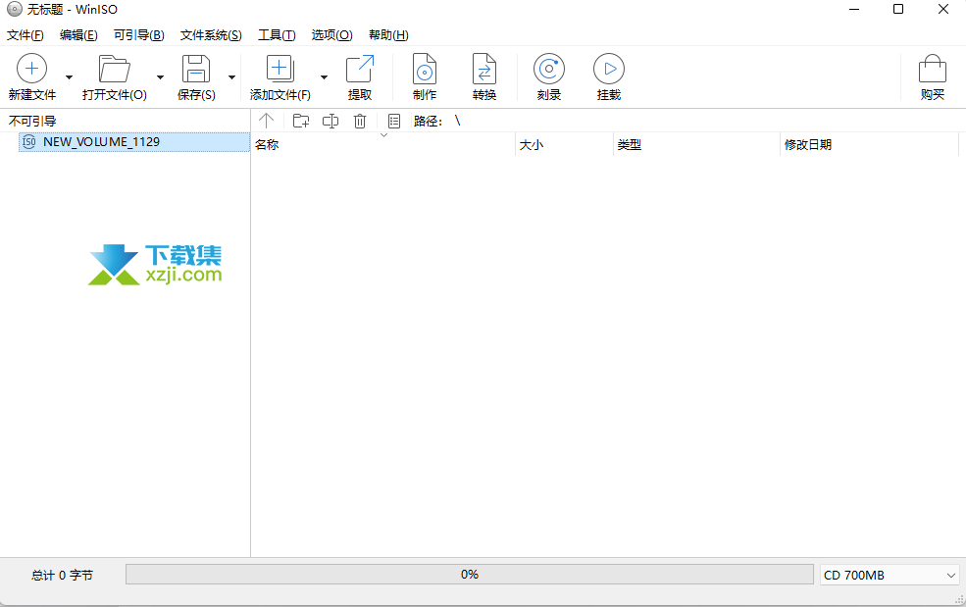Open the 选项(O) menu
The image size is (966, 607).
pyautogui.click(x=332, y=35)
